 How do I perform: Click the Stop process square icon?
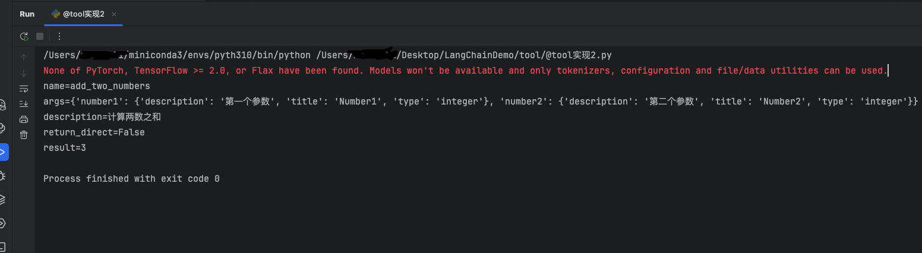pyautogui.click(x=40, y=36)
